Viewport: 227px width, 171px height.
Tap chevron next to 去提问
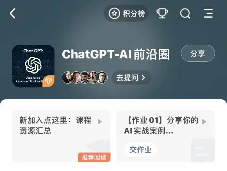143,77
